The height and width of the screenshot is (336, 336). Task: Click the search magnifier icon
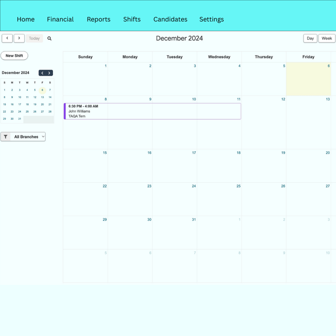click(49, 38)
